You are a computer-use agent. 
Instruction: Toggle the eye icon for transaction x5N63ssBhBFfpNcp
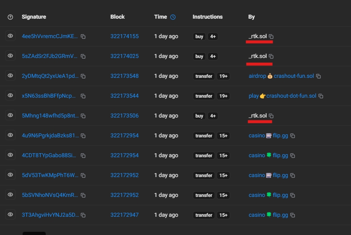pos(10,96)
